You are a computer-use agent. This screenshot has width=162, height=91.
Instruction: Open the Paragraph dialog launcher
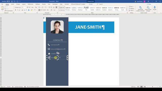57,13
